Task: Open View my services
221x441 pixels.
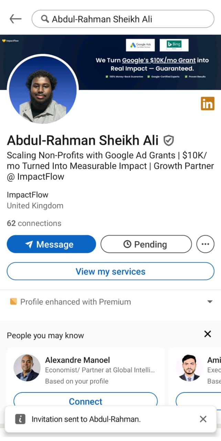Action: click(x=110, y=271)
